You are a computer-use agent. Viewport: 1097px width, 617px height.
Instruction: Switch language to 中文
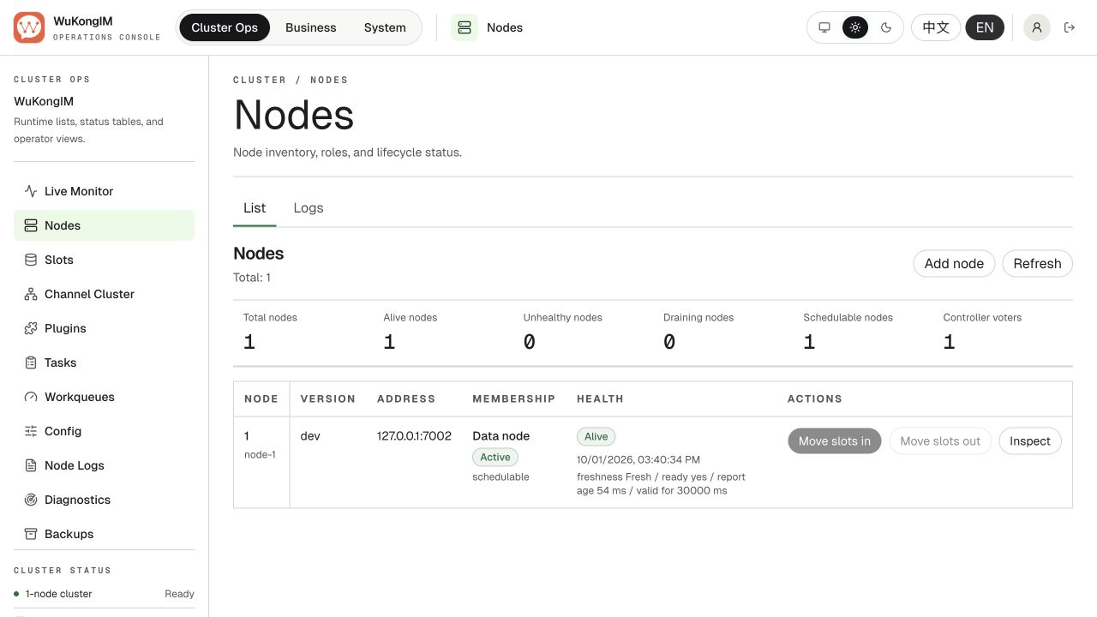click(936, 27)
